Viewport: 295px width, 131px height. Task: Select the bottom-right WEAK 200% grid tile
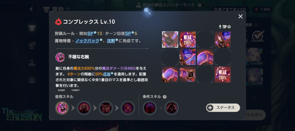point(223,74)
